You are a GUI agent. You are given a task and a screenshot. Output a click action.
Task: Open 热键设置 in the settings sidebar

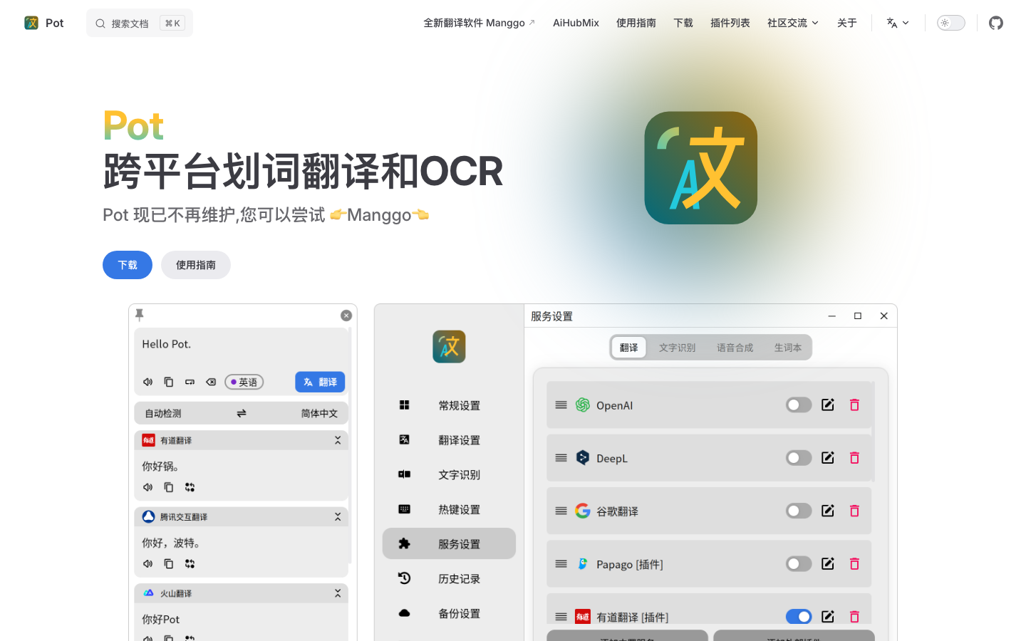449,509
